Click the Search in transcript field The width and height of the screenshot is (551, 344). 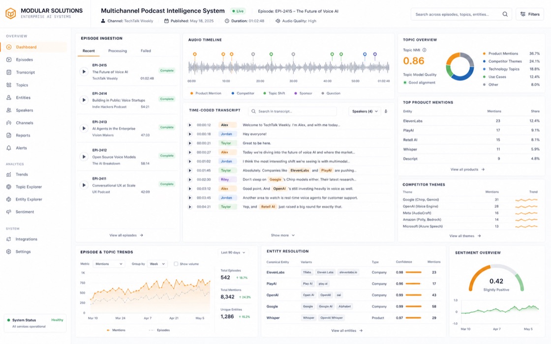(292, 111)
